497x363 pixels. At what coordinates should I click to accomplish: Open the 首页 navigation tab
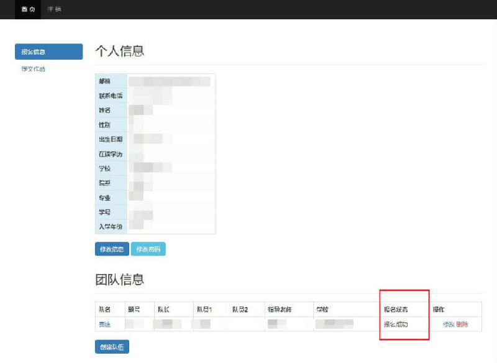coord(28,9)
